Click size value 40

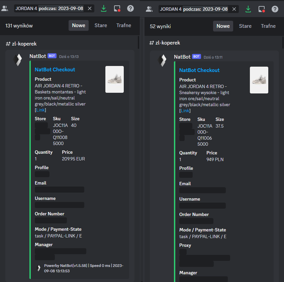(x=74, y=126)
